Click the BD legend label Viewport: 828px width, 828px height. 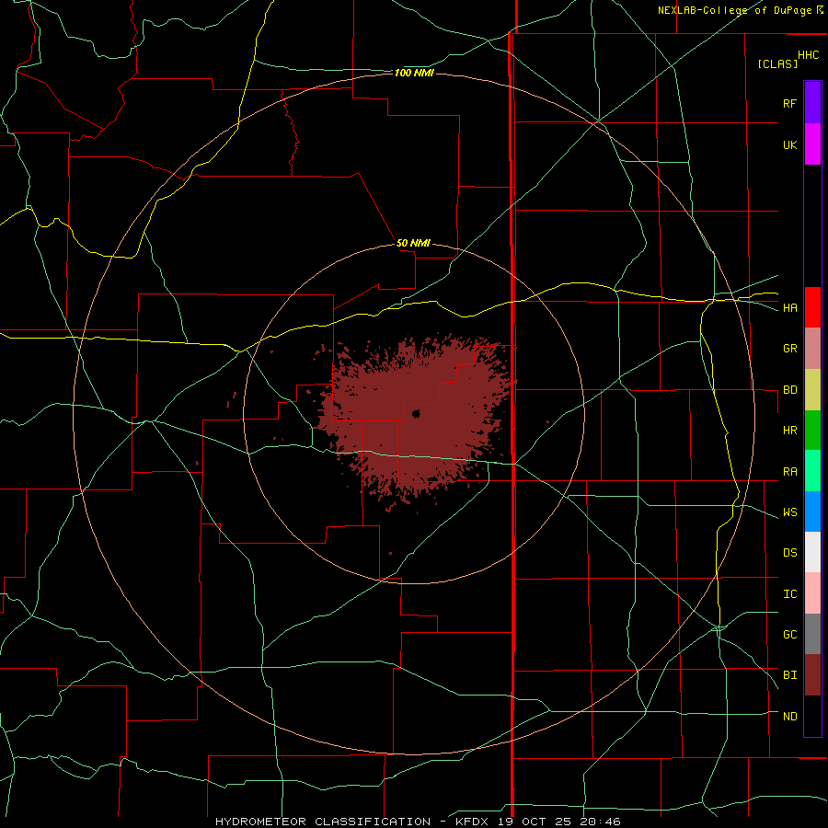tap(789, 390)
